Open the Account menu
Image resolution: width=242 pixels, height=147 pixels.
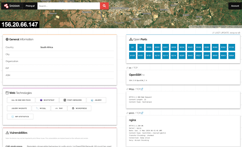(x=235, y=6)
